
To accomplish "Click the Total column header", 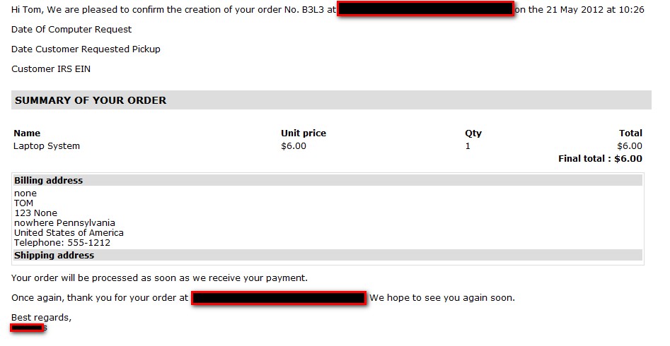I will [630, 133].
